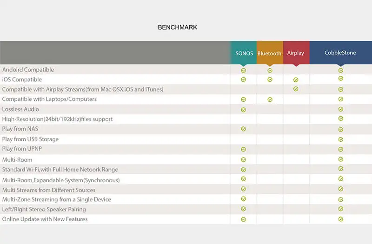
Task: Select the 'Andoird Compatible' row label
Action: click(x=28, y=70)
